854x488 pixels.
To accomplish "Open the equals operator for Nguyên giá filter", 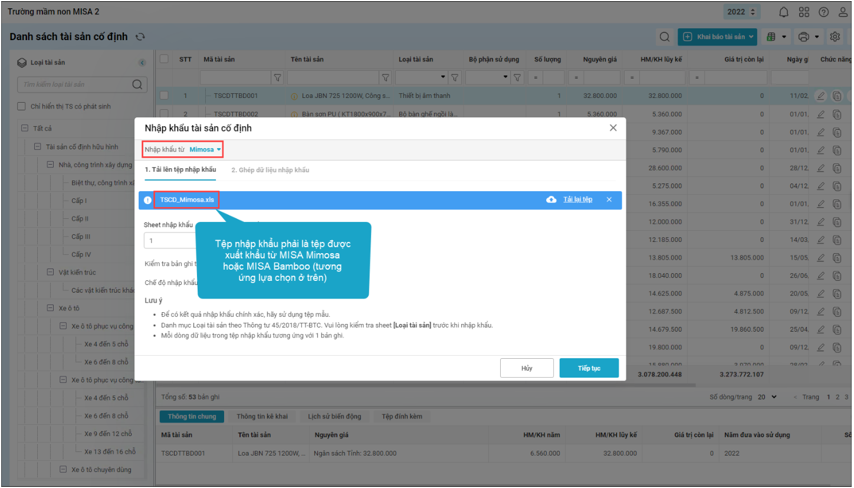I will [576, 77].
